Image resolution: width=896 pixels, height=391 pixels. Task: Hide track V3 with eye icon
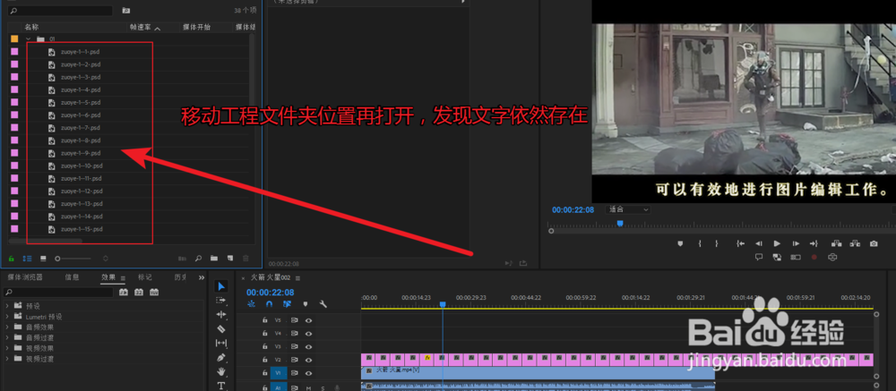point(309,346)
